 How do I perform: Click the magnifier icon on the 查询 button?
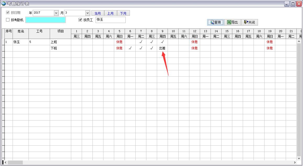pyautogui.click(x=212, y=22)
